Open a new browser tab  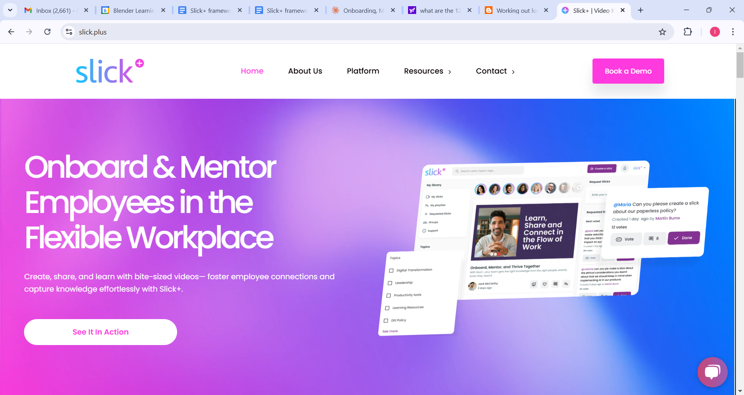[641, 10]
